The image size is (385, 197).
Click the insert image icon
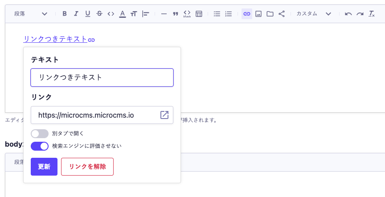pos(258,14)
